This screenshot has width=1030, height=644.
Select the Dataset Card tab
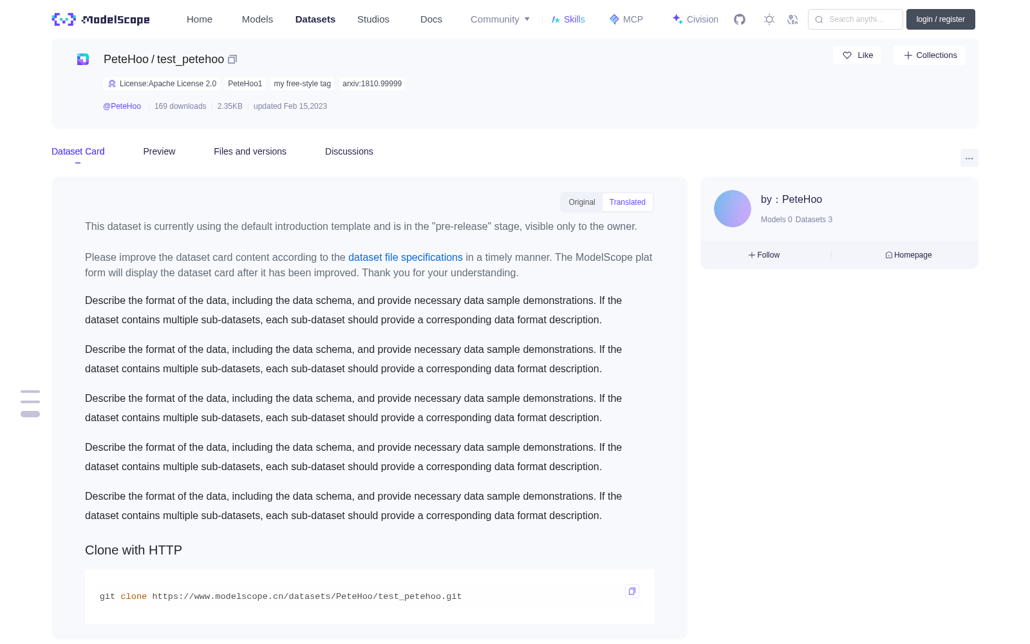tap(78, 151)
